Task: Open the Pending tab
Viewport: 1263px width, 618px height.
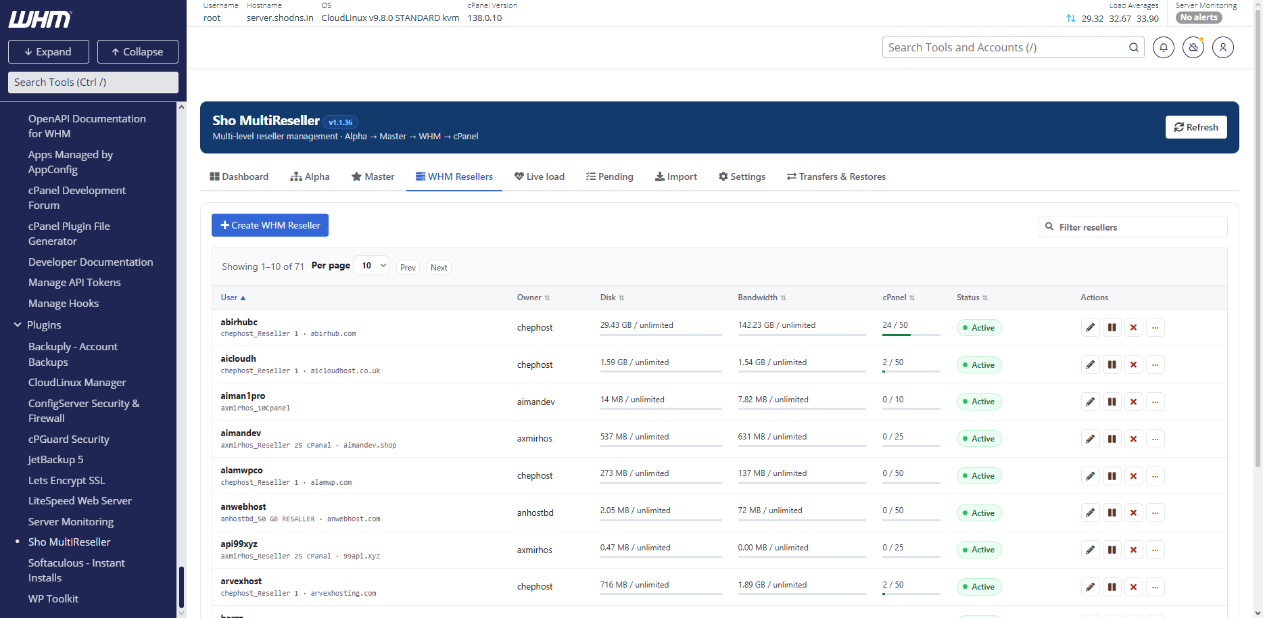Action: pyautogui.click(x=610, y=176)
